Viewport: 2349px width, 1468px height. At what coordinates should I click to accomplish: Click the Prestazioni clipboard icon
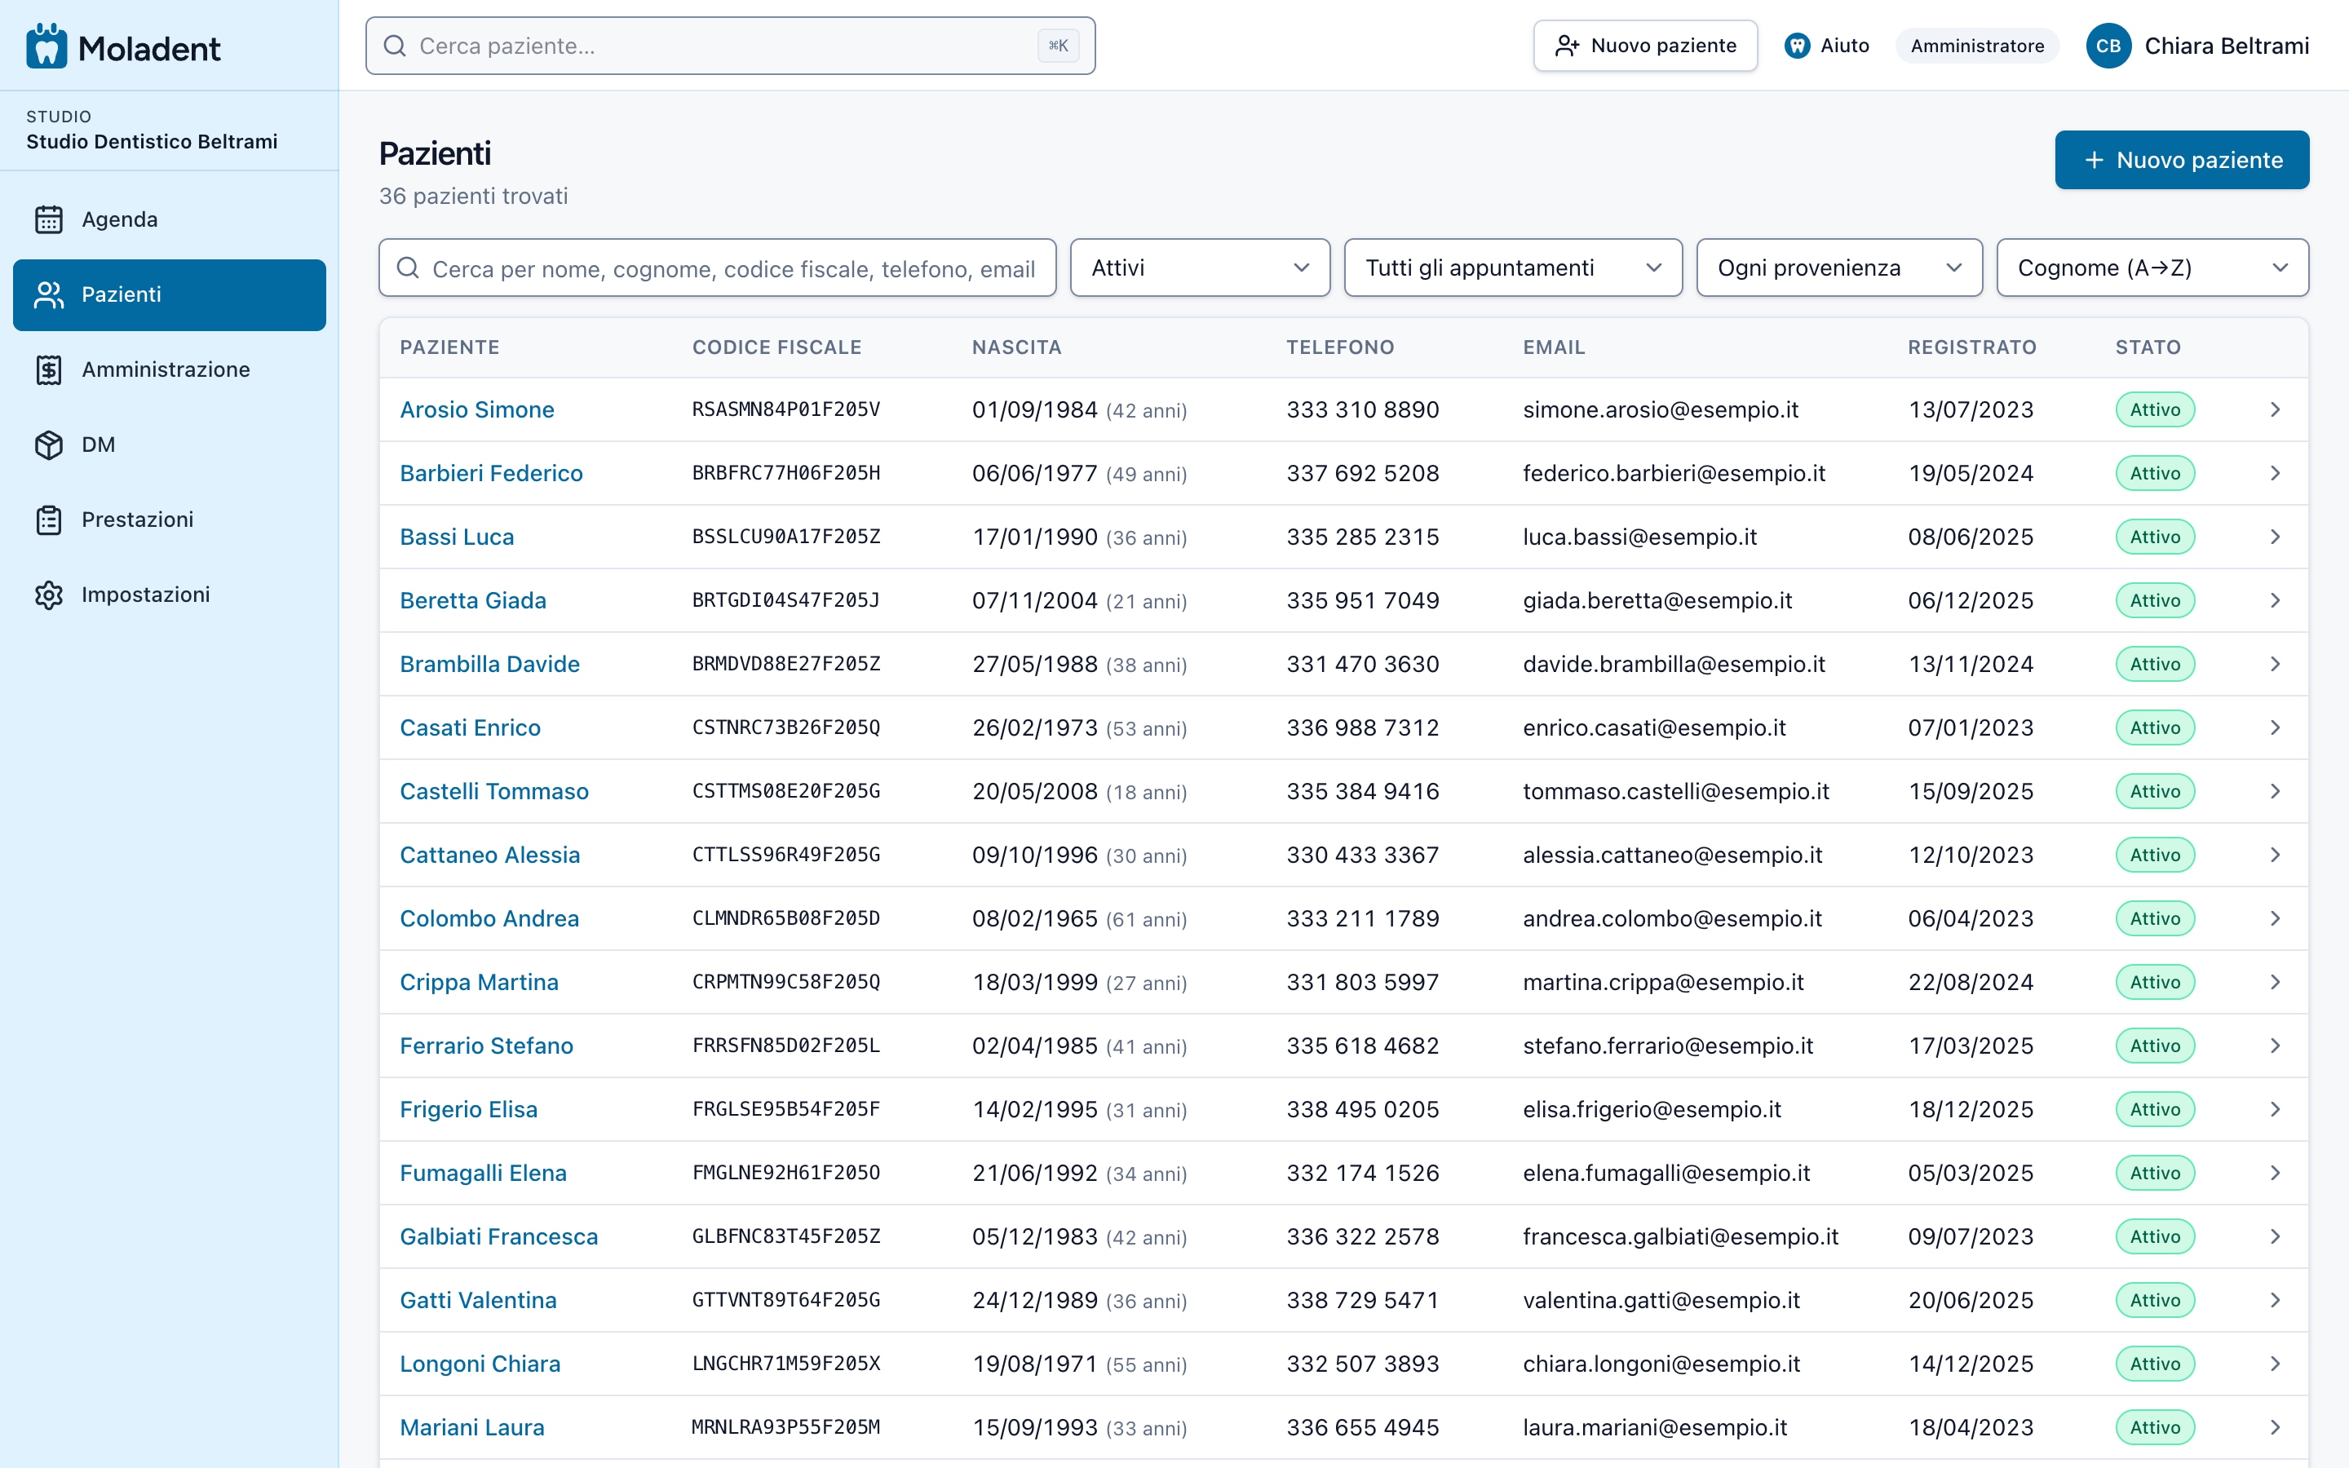click(x=49, y=520)
